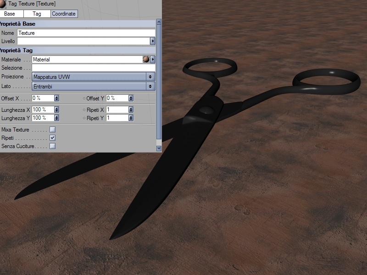Click the material sphere icon in Materiale field
The width and height of the screenshot is (367, 275).
click(x=146, y=60)
